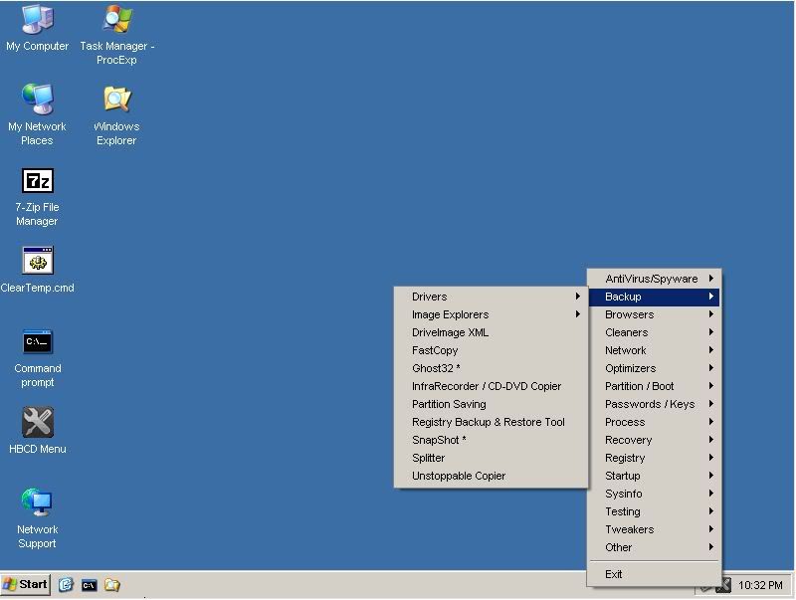
Task: Click the arrow next to AntiVirus/Spyware
Action: pyautogui.click(x=711, y=279)
